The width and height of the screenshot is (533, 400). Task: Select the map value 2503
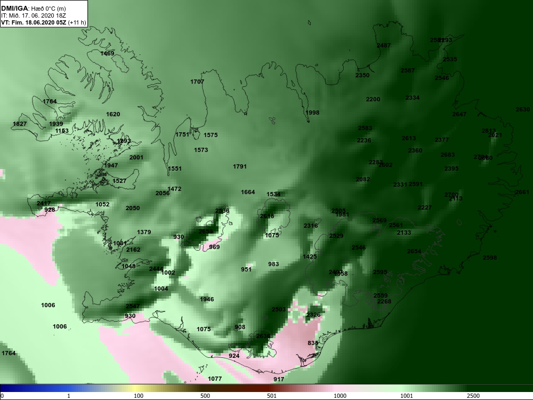(279, 309)
